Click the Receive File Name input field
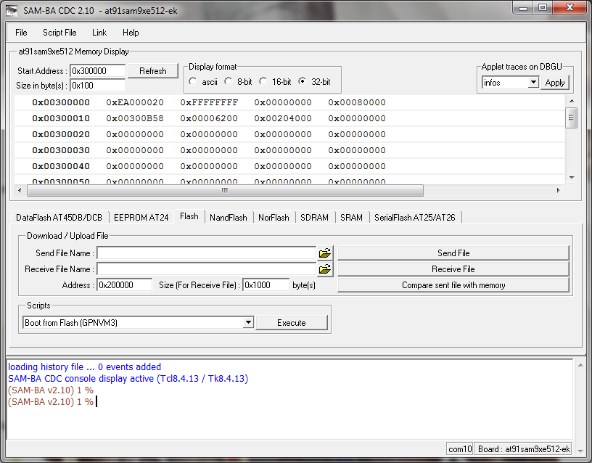 pyautogui.click(x=207, y=269)
